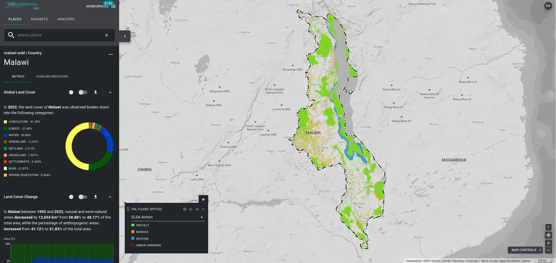The height and width of the screenshot is (263, 556).
Task: Open the Workspaces hamburger menu
Action: 113,6
